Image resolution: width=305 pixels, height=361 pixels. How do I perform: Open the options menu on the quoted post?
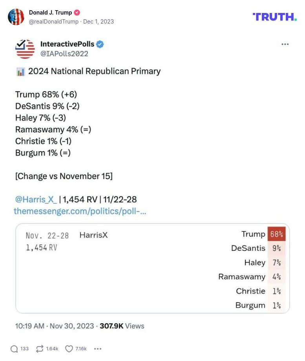pos(285,44)
